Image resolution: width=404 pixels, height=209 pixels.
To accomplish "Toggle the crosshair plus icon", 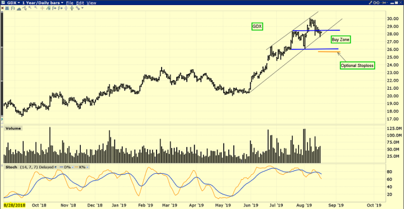I will [x=42, y=8].
